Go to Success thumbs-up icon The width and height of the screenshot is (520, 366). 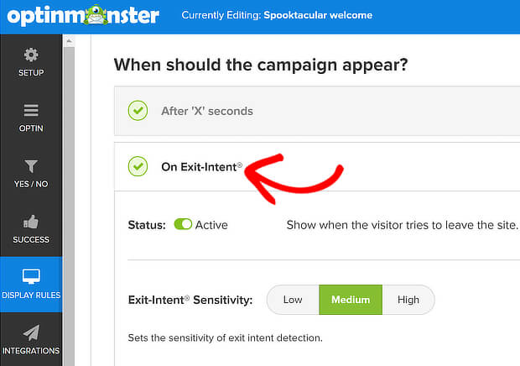pos(31,222)
